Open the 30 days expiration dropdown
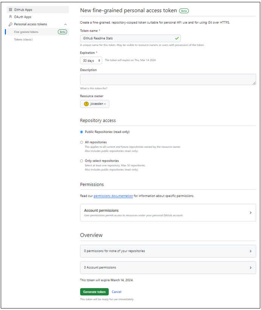 click(91, 60)
